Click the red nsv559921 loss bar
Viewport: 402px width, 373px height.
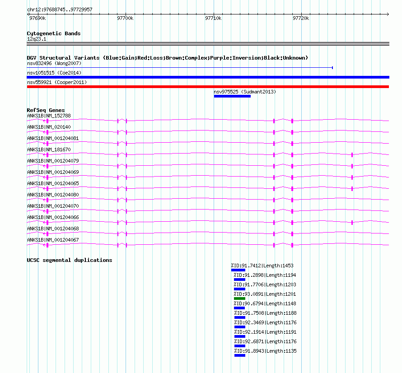pyautogui.click(x=208, y=87)
